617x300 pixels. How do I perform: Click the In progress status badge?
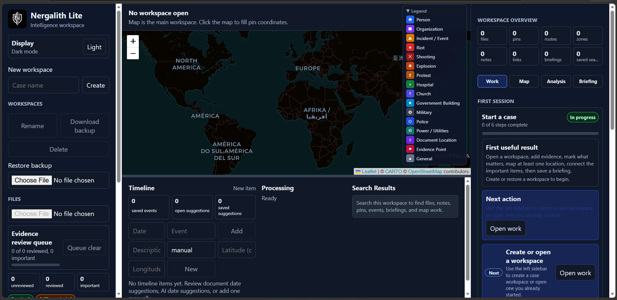[583, 117]
